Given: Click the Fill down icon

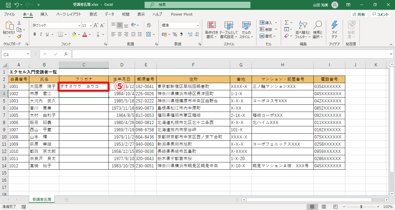Looking at the screenshot, I should (x=286, y=29).
